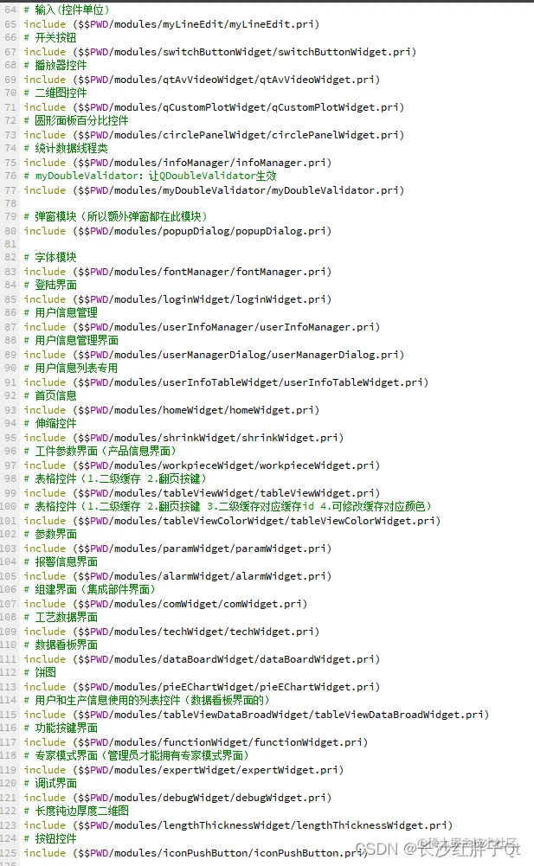Click the comment '# 登陆界面'
The width and height of the screenshot is (534, 866).
(x=50, y=285)
